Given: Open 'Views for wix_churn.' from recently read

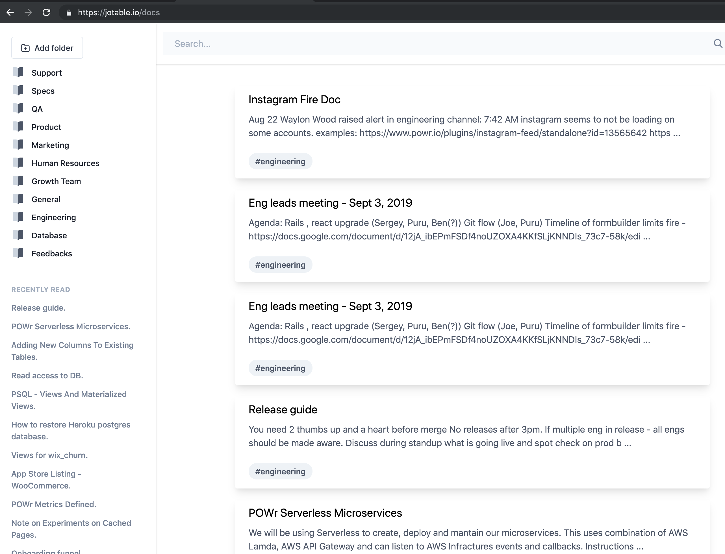Looking at the screenshot, I should pyautogui.click(x=49, y=455).
